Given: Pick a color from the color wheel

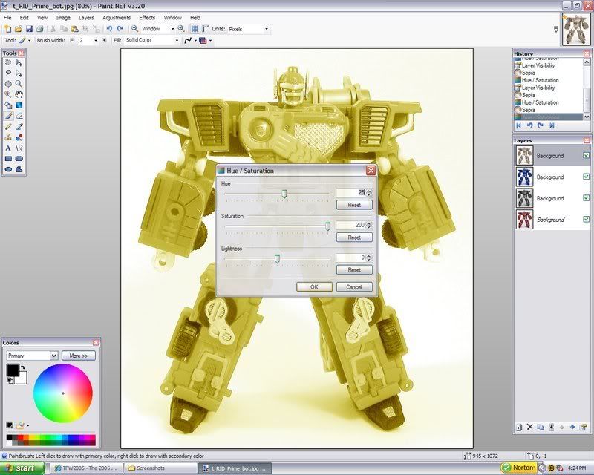Looking at the screenshot, I should point(63,393).
